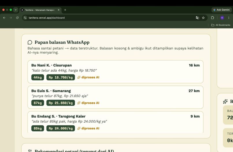Click the Ask Gemini button

click(x=221, y=10)
